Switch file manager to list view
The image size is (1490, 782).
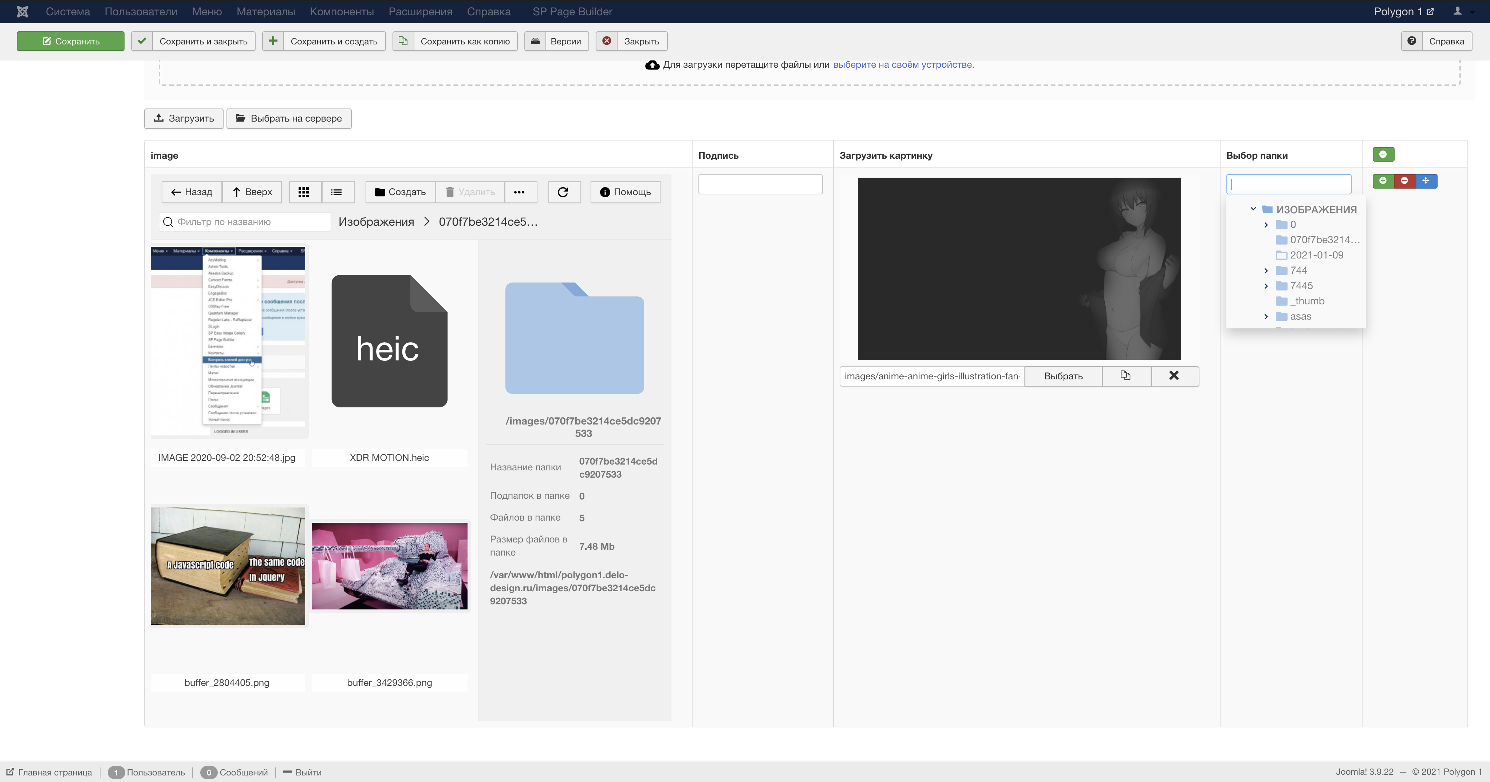coord(337,192)
